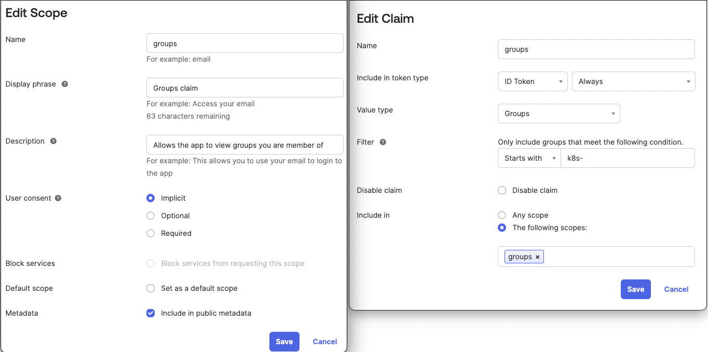Save the Edit Claim form
This screenshot has height=352, width=708.
click(635, 289)
